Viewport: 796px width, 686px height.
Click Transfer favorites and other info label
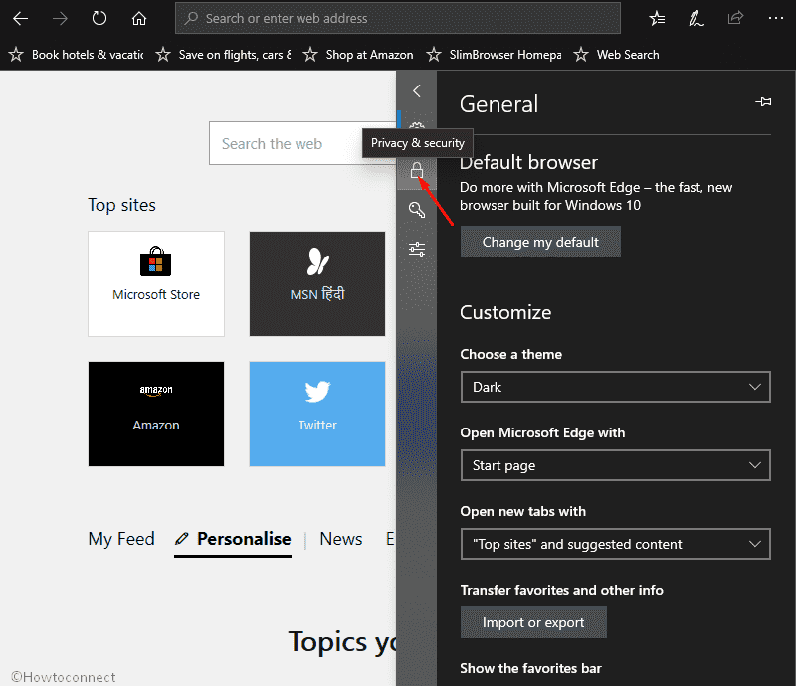click(561, 591)
